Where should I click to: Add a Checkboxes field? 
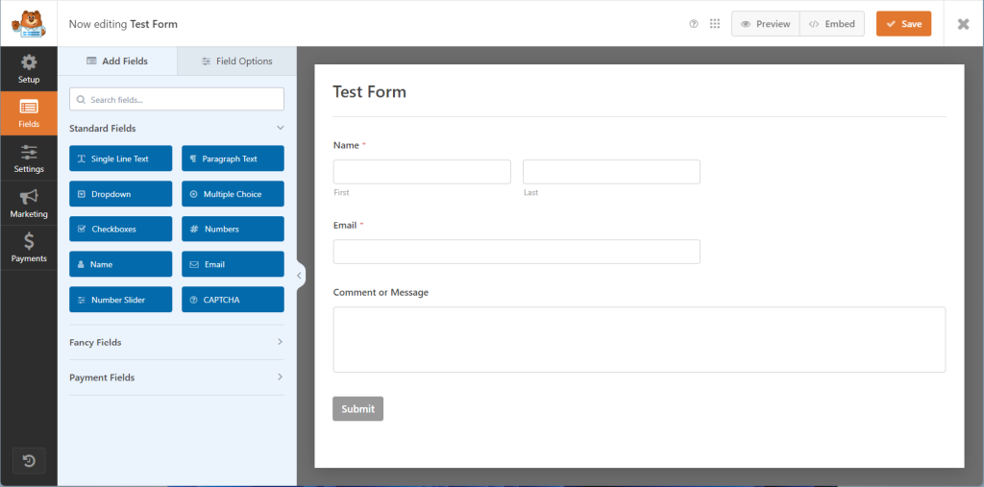pyautogui.click(x=120, y=229)
